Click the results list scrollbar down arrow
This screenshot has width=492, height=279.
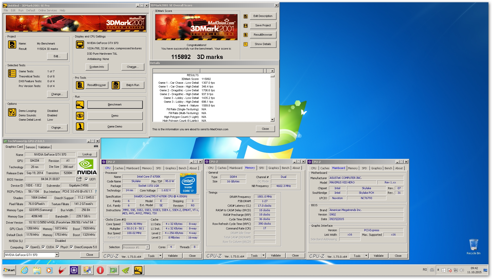[272, 120]
